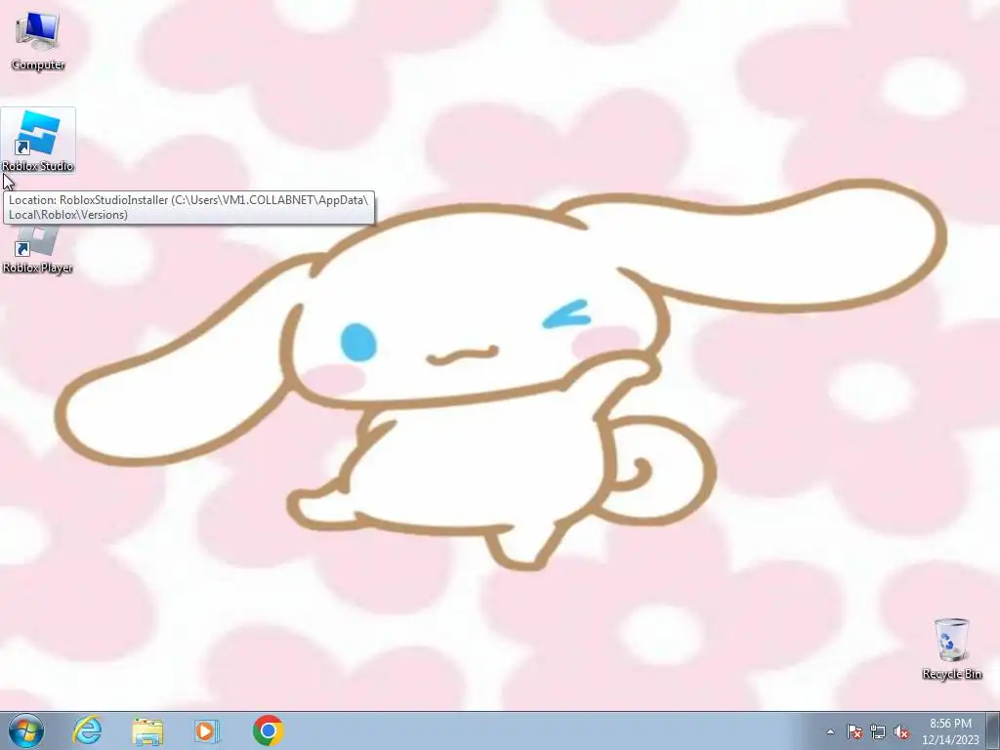
Task: Open the network status tray icon
Action: click(x=878, y=731)
